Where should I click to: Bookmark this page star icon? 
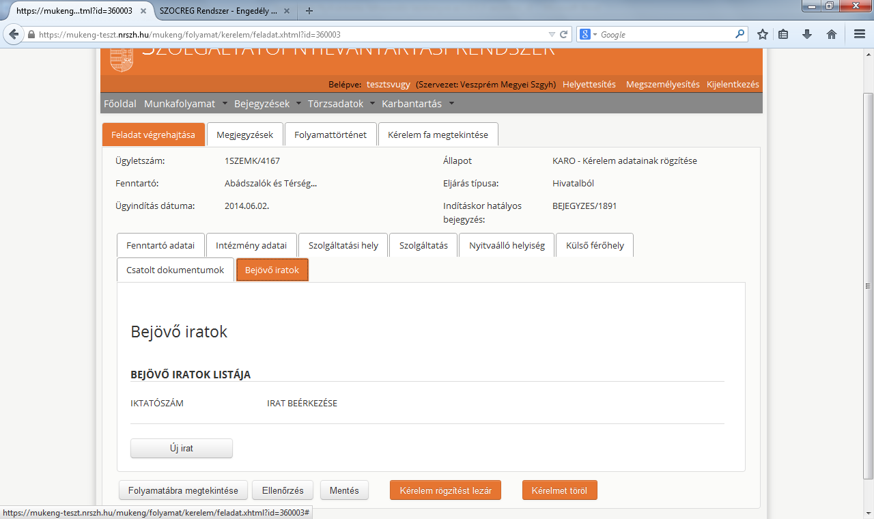tap(763, 34)
